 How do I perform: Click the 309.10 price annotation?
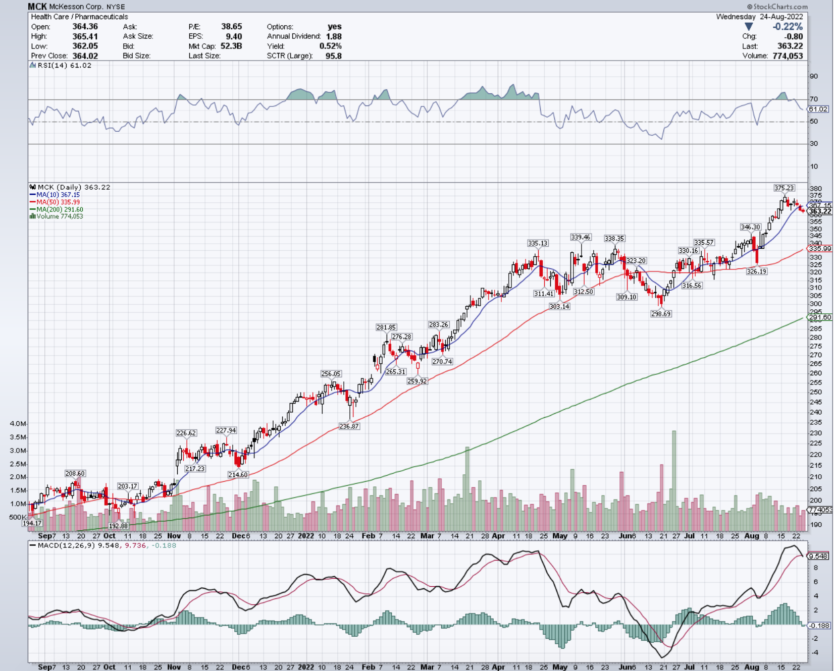[x=627, y=297]
